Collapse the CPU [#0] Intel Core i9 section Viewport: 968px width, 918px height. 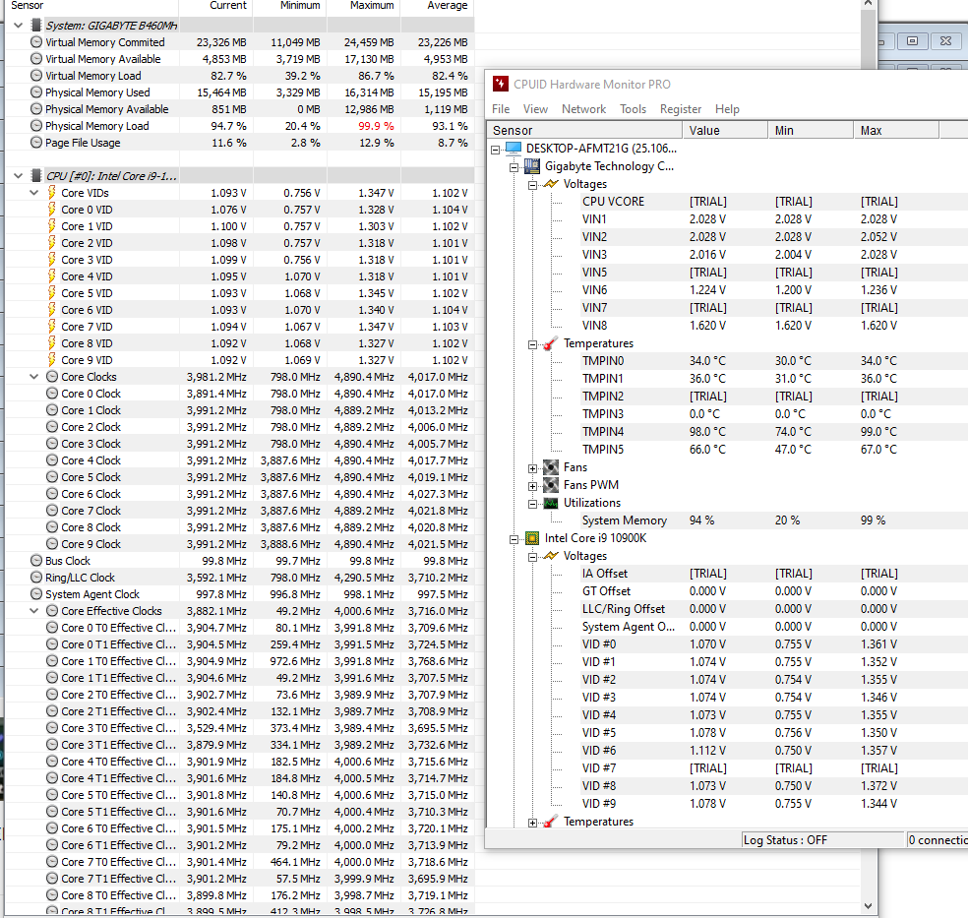click(19, 176)
